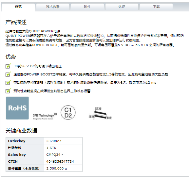Click the 产品描述 heading
The height and width of the screenshot is (178, 190).
[x=16, y=22]
